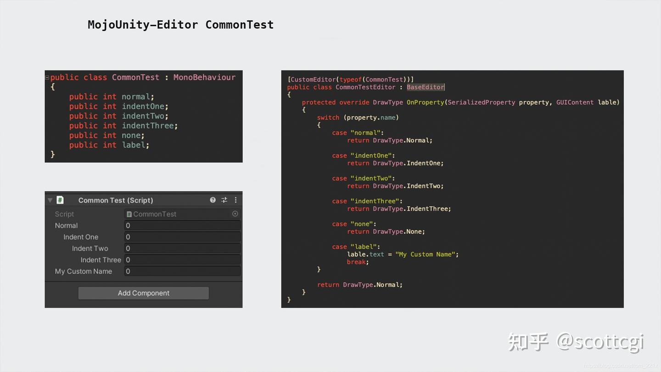Image resolution: width=661 pixels, height=372 pixels.
Task: Click the C# script icon in component header
Action: click(60, 200)
